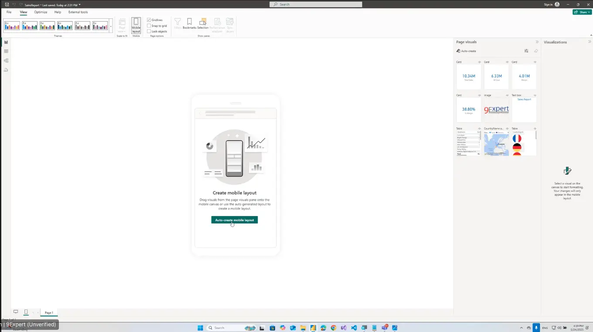Toggle visibility of the 6.33M Card visual

(507, 62)
